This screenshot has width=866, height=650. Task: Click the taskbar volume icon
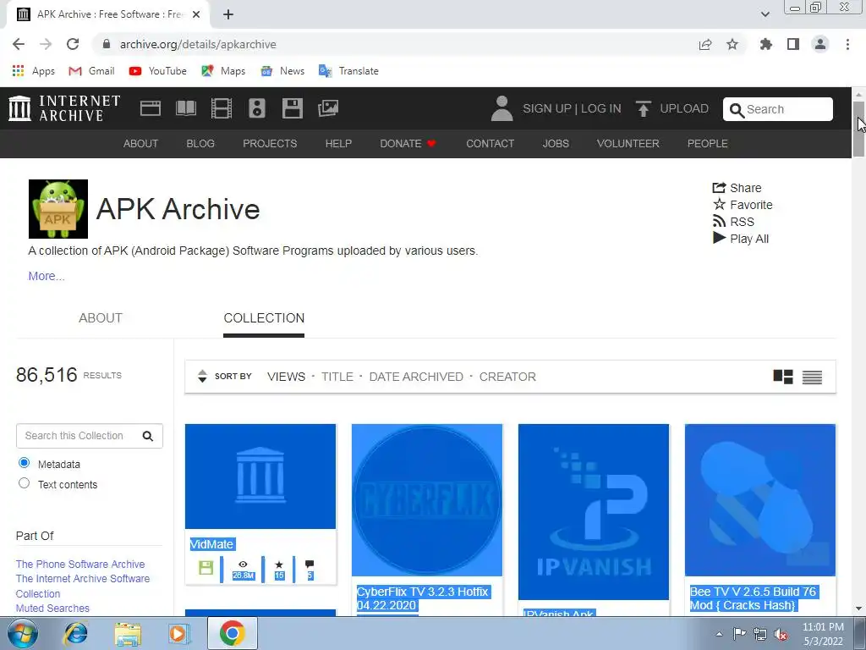pos(780,635)
